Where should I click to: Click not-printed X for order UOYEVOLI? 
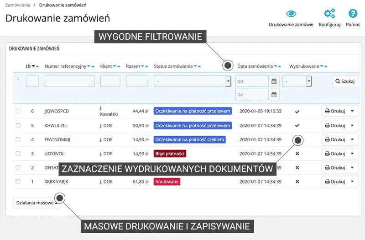(297, 153)
